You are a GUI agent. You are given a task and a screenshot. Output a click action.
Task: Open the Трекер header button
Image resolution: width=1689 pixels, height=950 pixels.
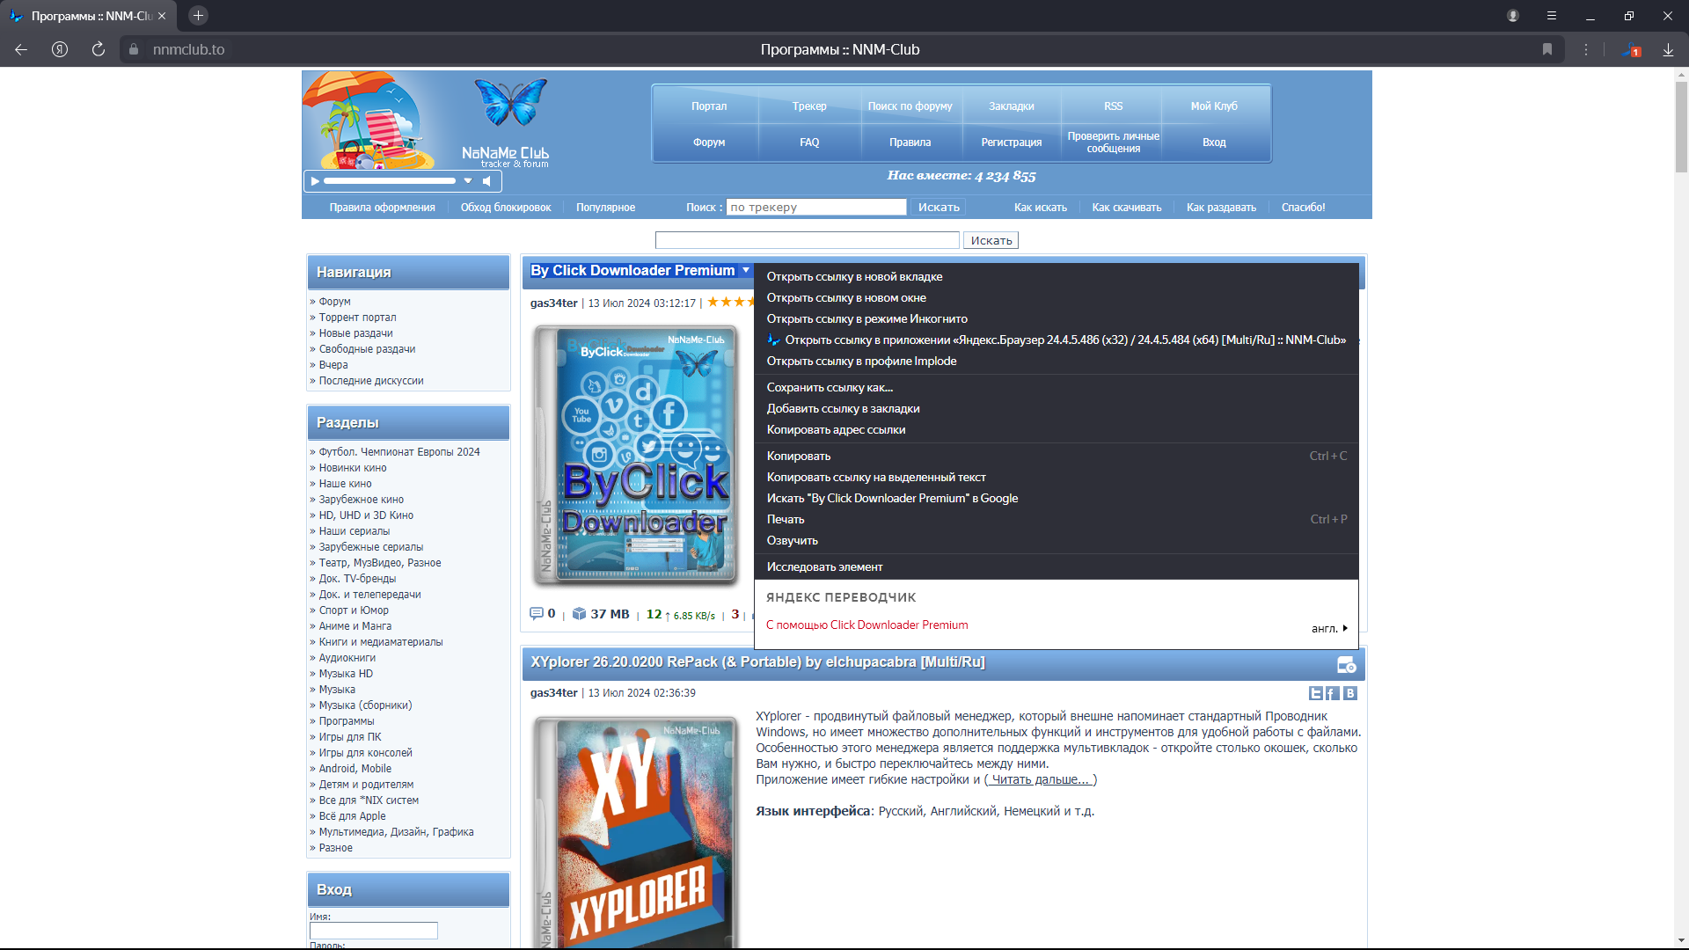pos(809,106)
